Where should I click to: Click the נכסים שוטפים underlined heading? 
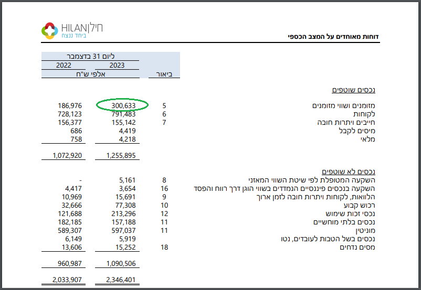[355, 90]
